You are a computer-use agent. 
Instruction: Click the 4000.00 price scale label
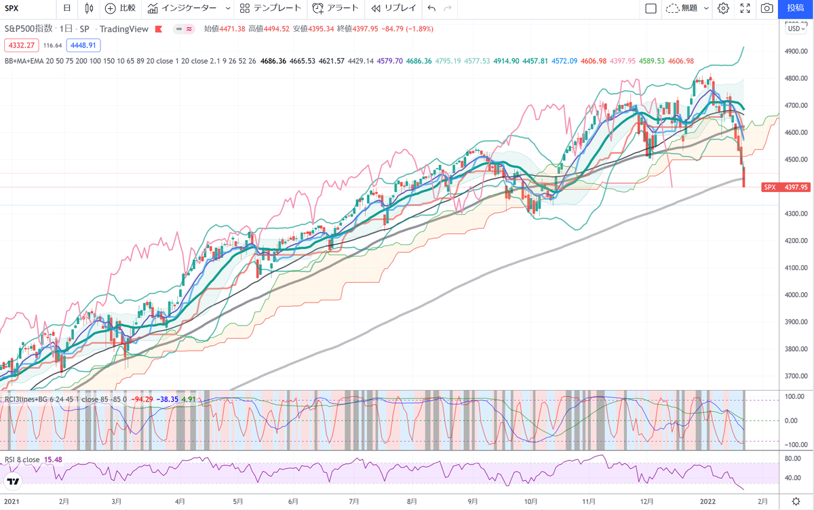[796, 295]
